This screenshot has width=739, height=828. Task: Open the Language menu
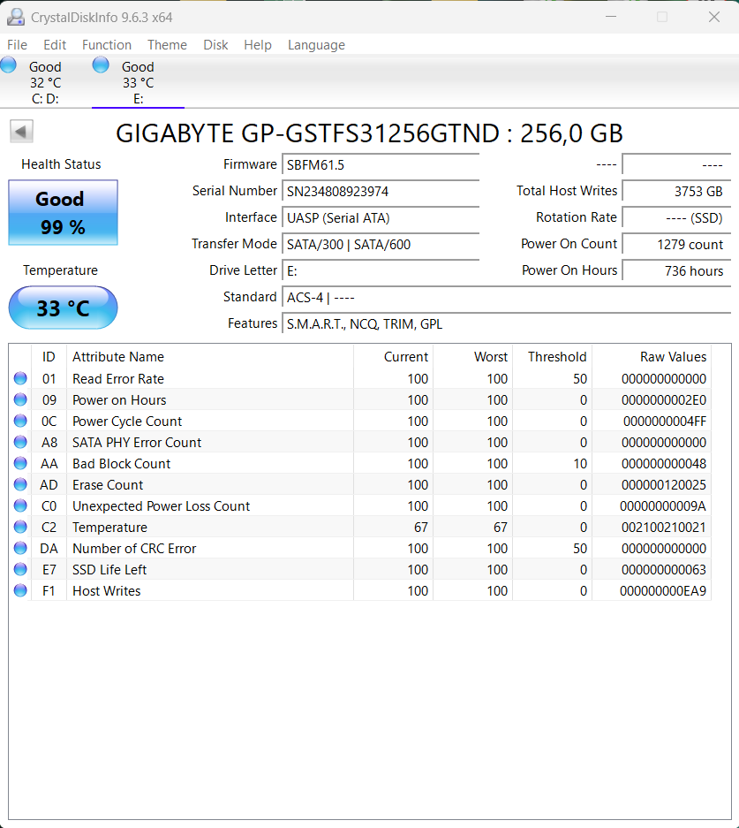coord(316,44)
